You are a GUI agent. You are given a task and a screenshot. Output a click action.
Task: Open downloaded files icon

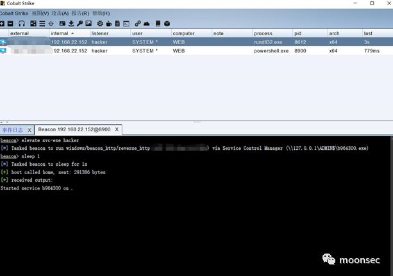71,24
